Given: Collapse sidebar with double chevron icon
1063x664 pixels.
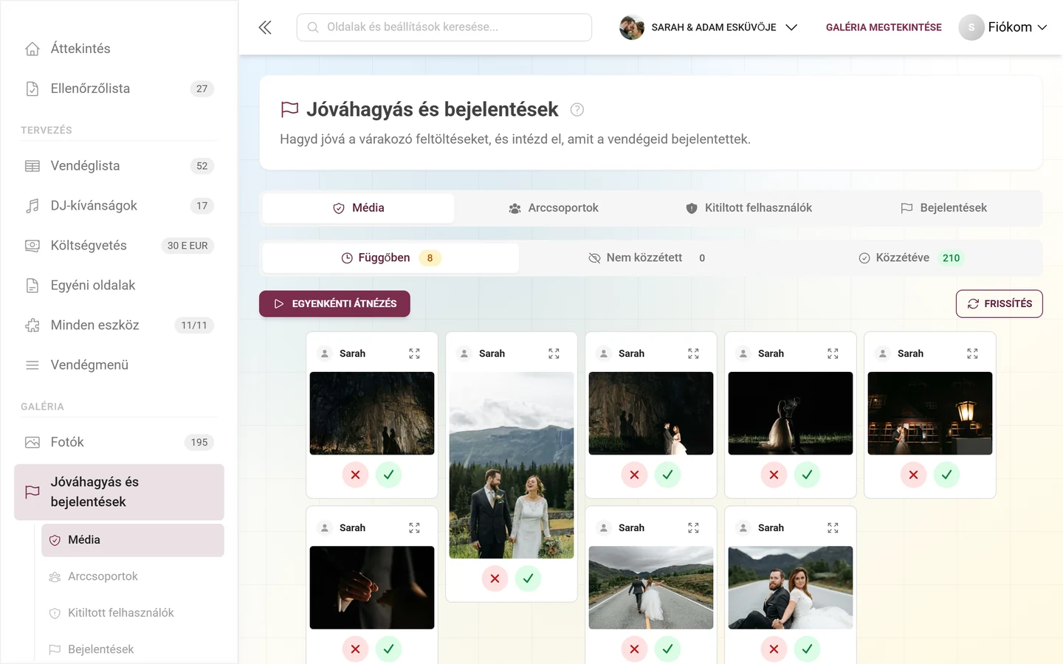Looking at the screenshot, I should [x=265, y=27].
